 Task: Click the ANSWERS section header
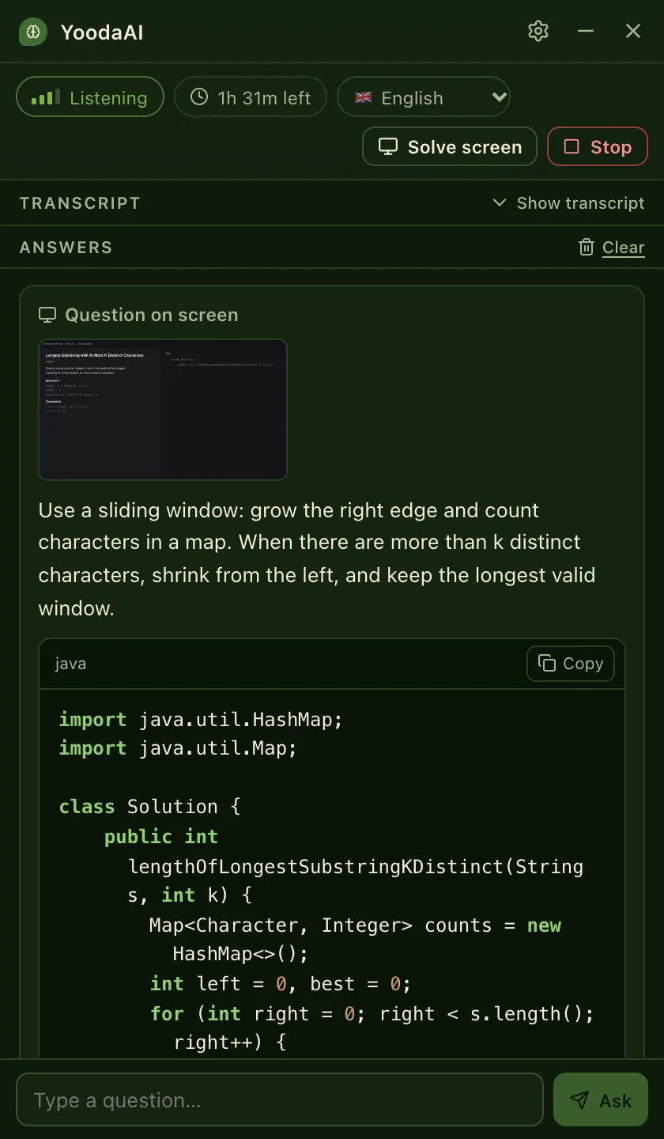coord(66,248)
